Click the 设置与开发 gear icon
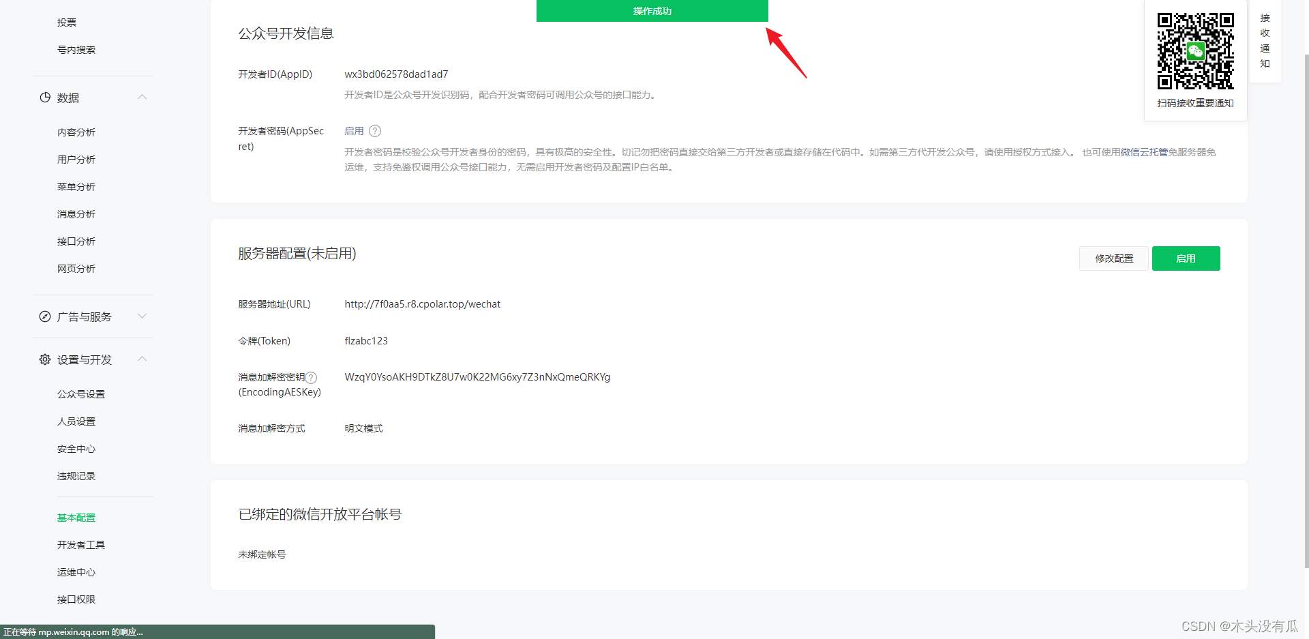This screenshot has height=639, width=1309. click(x=45, y=359)
